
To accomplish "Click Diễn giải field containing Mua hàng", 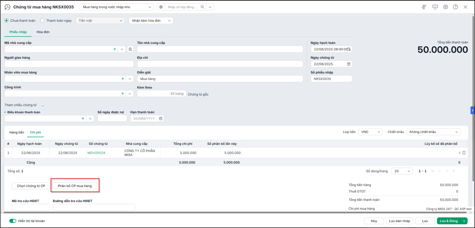I will tap(220, 79).
